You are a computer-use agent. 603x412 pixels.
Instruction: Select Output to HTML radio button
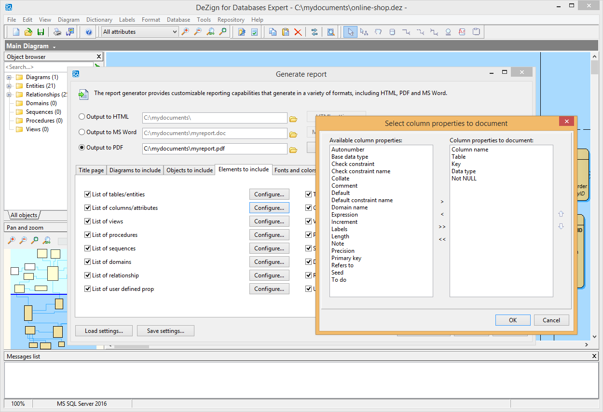[x=82, y=117]
